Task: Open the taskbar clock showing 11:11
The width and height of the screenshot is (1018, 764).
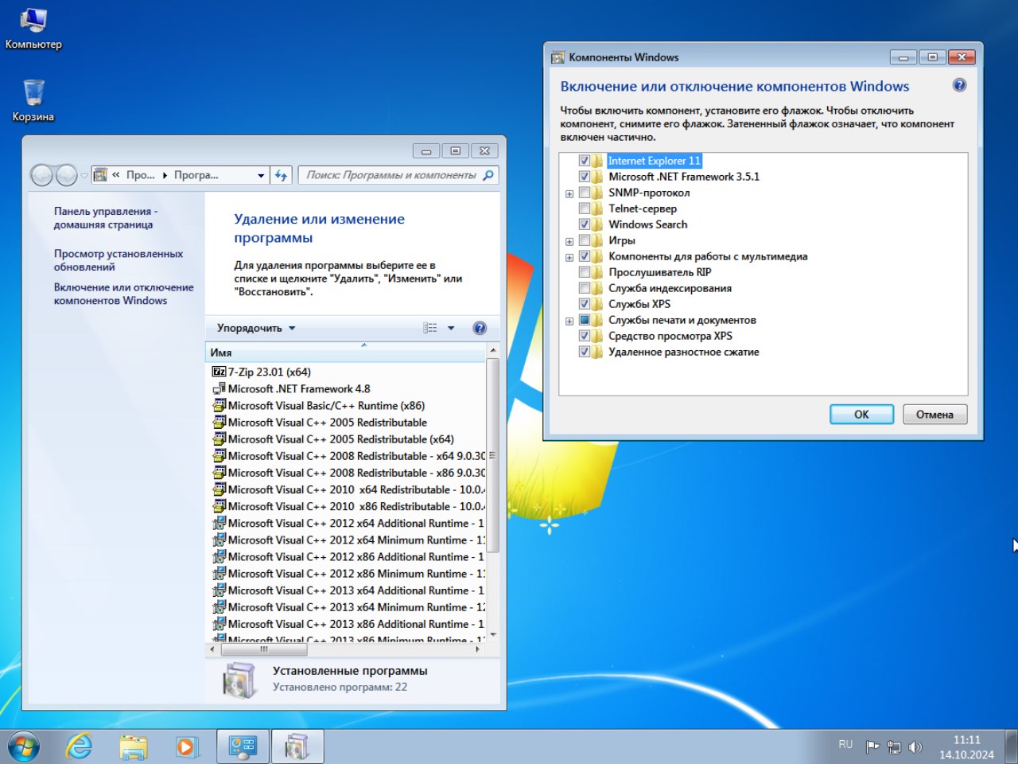Action: [966, 747]
